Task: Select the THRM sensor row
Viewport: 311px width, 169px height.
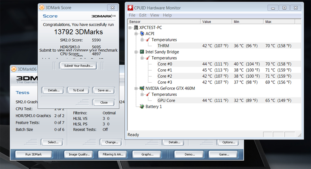Action: [x=229, y=46]
